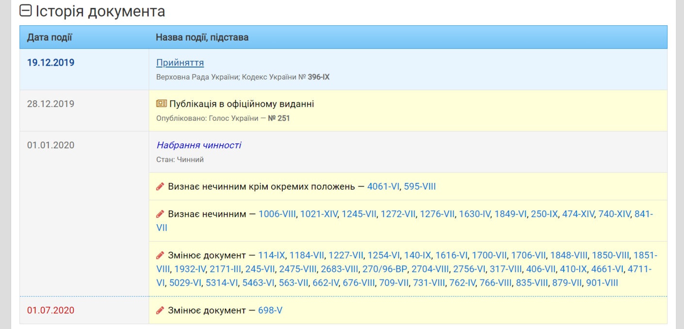684x329 pixels.
Task: Open document link 595-VIII
Action: point(420,186)
